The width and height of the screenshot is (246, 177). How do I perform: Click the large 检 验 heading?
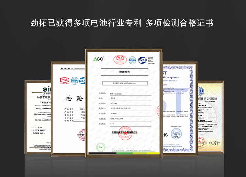tap(74, 99)
